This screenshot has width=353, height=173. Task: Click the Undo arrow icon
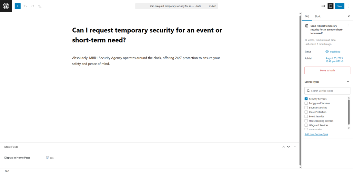pos(25,6)
